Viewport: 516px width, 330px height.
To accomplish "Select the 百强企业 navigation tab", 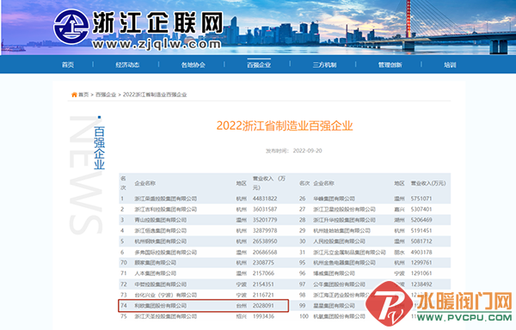I will pyautogui.click(x=259, y=64).
